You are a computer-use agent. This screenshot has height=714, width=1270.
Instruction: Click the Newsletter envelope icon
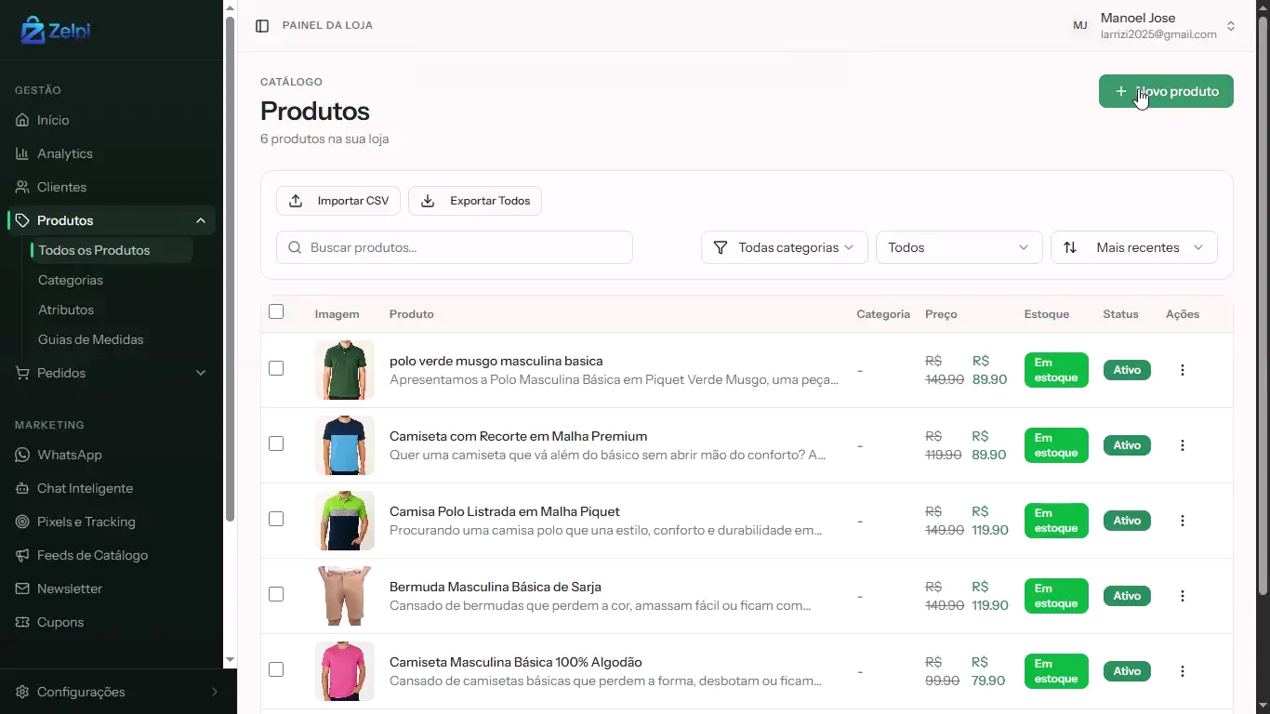[22, 588]
